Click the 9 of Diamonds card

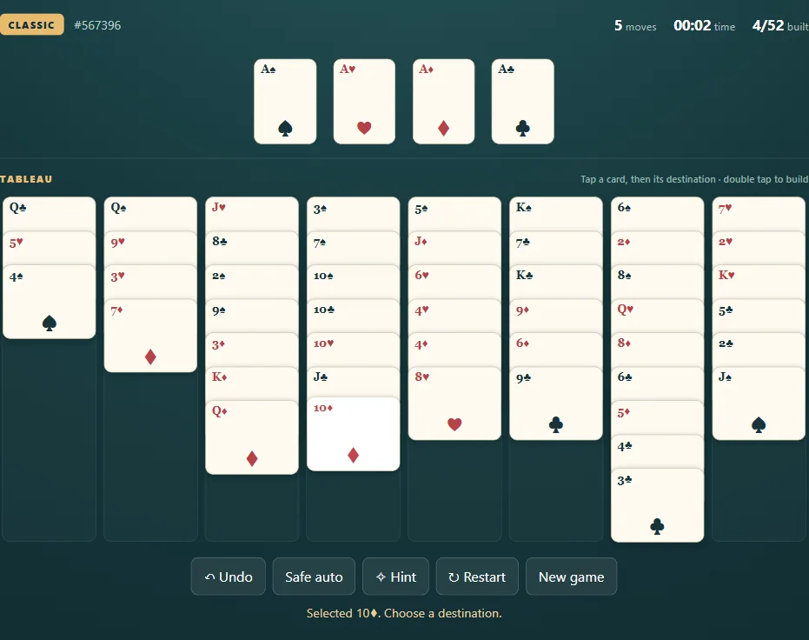[x=556, y=317]
